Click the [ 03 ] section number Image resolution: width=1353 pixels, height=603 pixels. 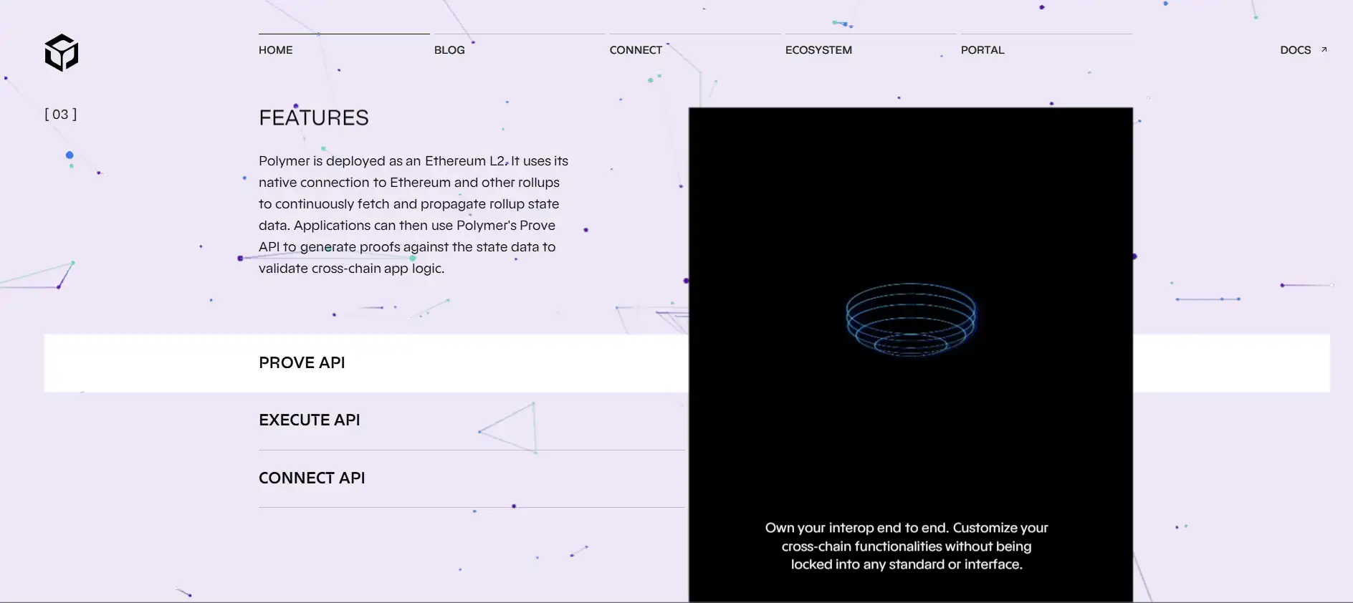click(x=61, y=115)
